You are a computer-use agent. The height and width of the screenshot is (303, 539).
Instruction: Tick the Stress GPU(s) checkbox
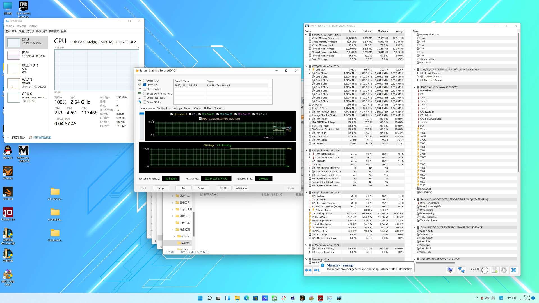tap(145, 102)
